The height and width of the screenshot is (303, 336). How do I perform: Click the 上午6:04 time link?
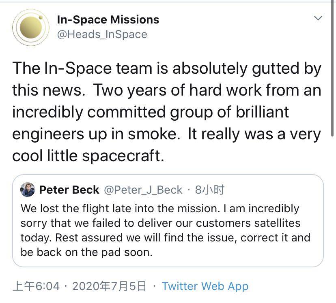pos(37,286)
